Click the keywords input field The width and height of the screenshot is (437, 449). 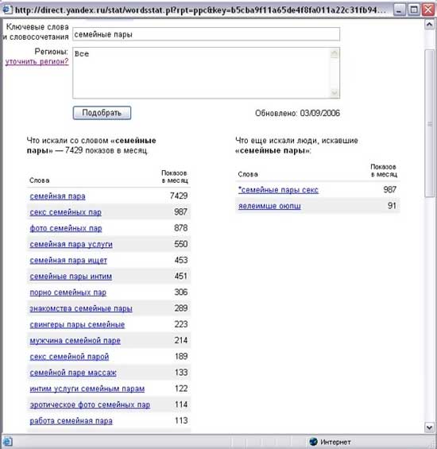point(207,34)
